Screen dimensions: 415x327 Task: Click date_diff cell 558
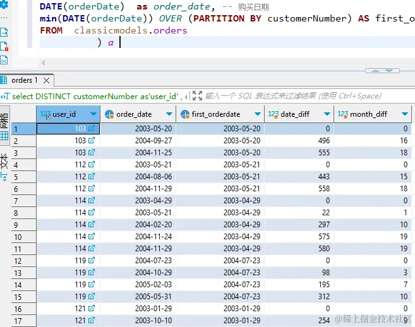(x=299, y=189)
